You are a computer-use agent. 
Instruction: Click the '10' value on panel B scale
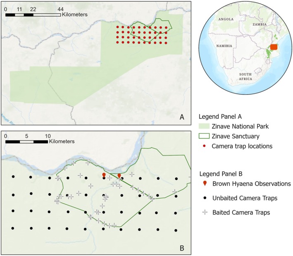[x=48, y=136]
